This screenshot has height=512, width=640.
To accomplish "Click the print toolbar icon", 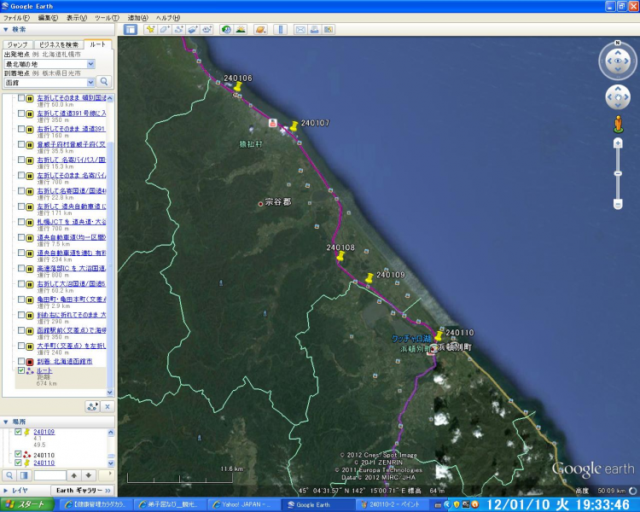I will [314, 29].
